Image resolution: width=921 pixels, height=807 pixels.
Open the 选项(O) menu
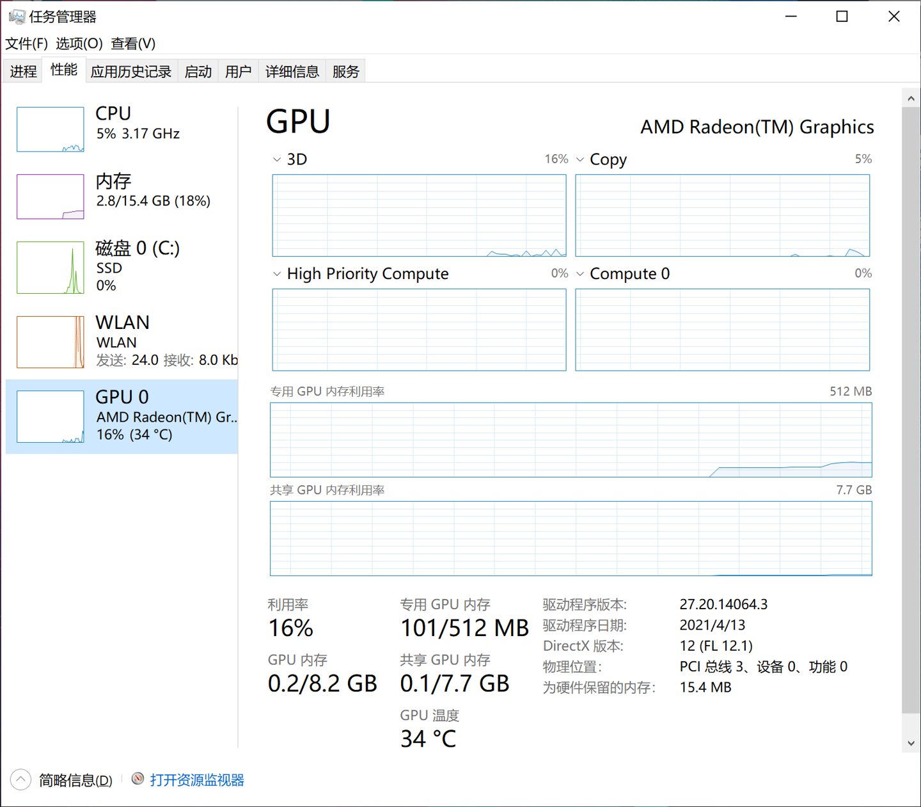(x=79, y=44)
